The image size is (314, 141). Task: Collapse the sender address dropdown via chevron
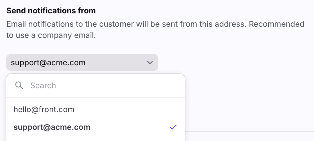pos(150,62)
